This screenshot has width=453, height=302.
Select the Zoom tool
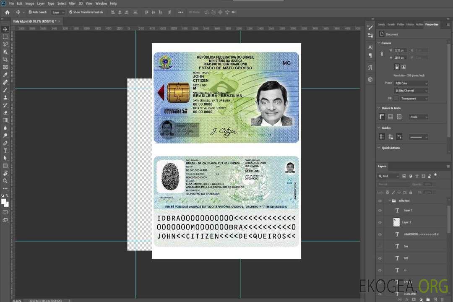5,181
